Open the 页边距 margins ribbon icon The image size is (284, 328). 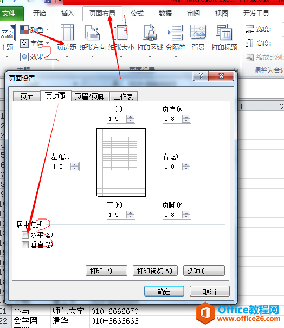pos(67,33)
